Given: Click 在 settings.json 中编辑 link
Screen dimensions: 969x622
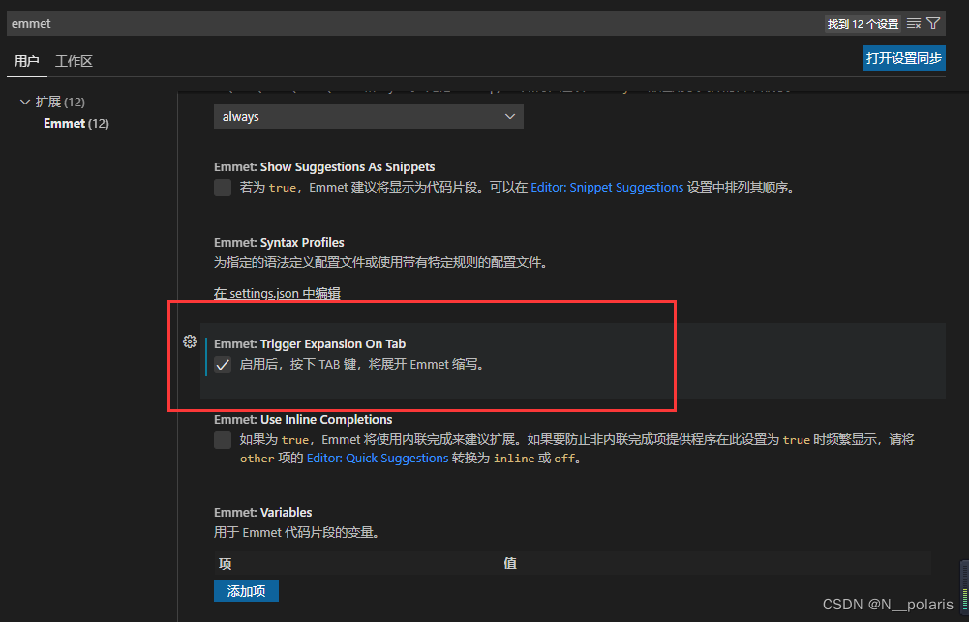Looking at the screenshot, I should coord(277,293).
